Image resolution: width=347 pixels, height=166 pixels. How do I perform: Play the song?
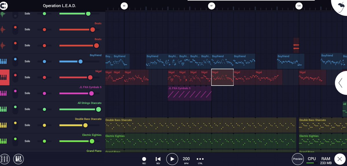click(x=172, y=159)
